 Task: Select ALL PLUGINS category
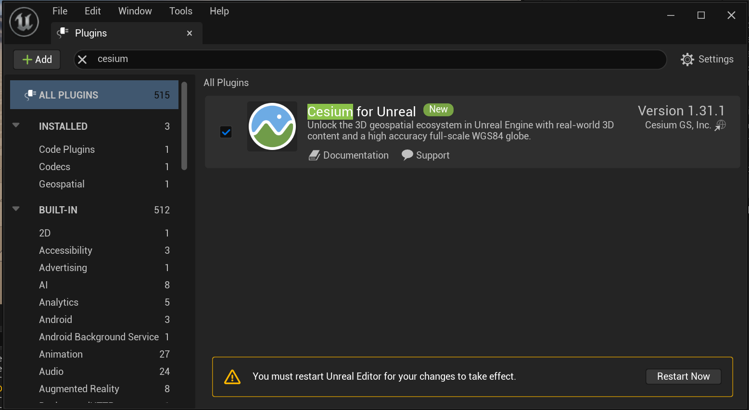pos(94,95)
